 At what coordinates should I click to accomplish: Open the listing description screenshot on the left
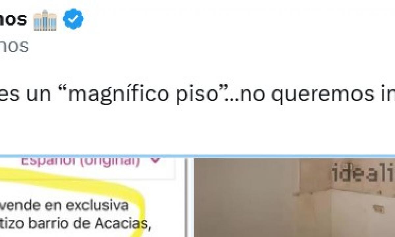coord(92,197)
